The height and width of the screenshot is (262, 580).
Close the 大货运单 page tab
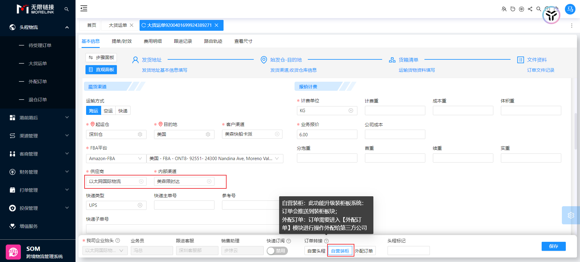(132, 25)
